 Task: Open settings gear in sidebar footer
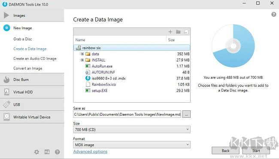36,152
